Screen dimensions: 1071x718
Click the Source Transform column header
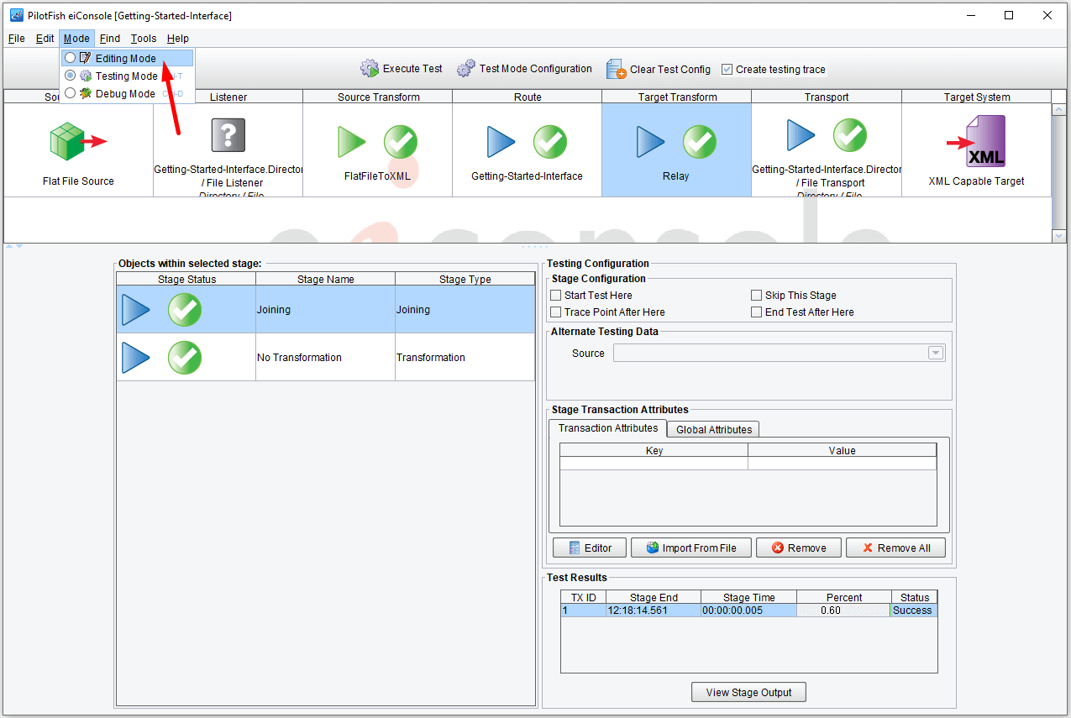click(378, 97)
